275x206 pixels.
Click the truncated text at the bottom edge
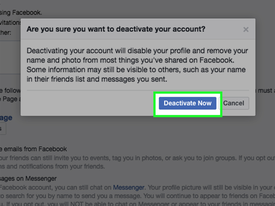107,204
